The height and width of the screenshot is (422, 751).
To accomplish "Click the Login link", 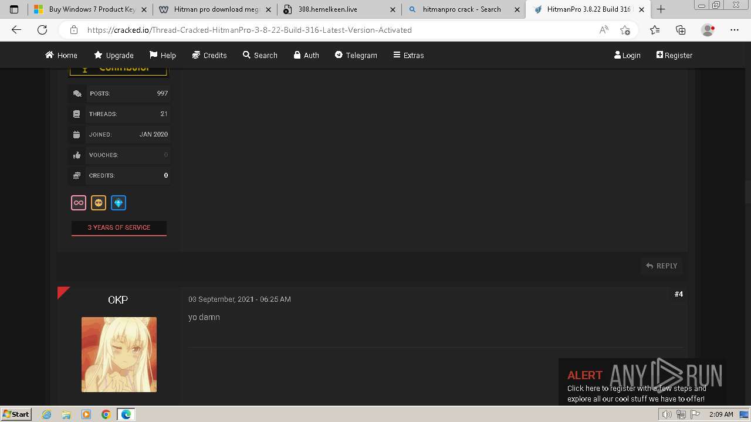I will [627, 55].
